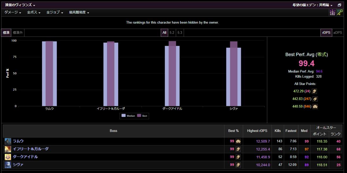Select the rDPS metric toggle

point(326,33)
